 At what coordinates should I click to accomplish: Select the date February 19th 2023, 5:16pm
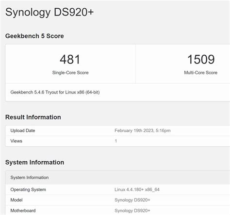pos(143,131)
